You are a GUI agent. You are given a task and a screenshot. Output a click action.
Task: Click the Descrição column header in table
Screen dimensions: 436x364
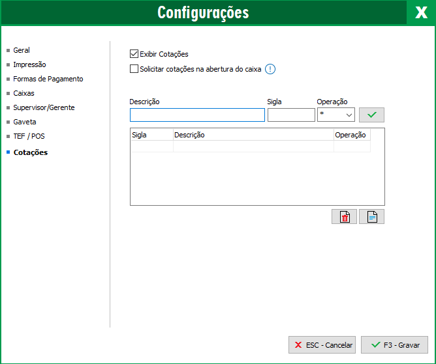[x=253, y=135]
